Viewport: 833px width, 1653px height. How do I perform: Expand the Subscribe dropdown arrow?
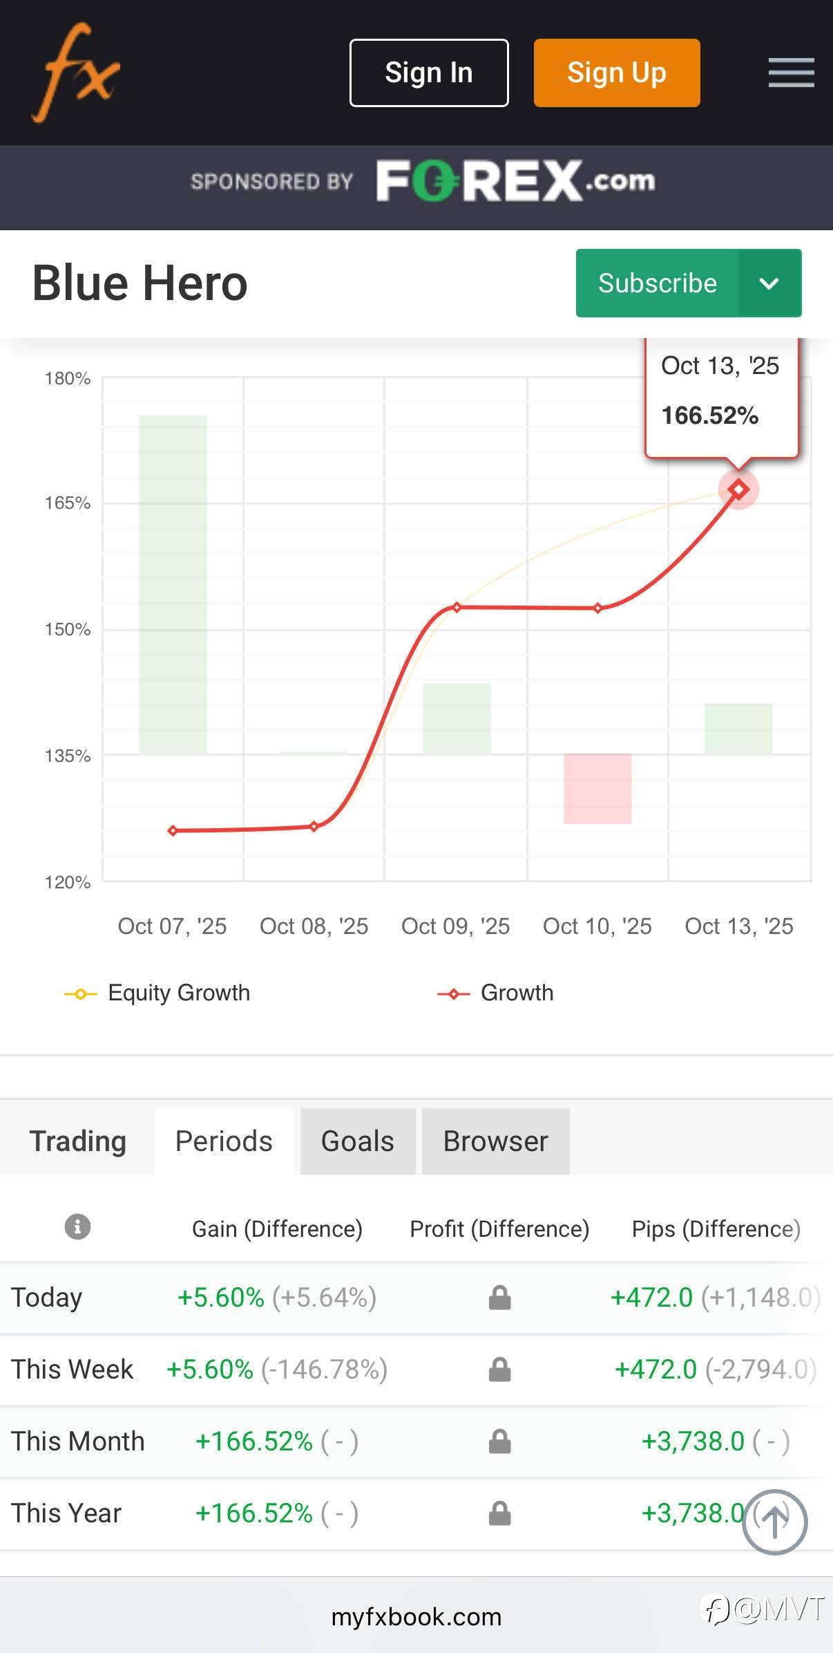[x=769, y=283]
